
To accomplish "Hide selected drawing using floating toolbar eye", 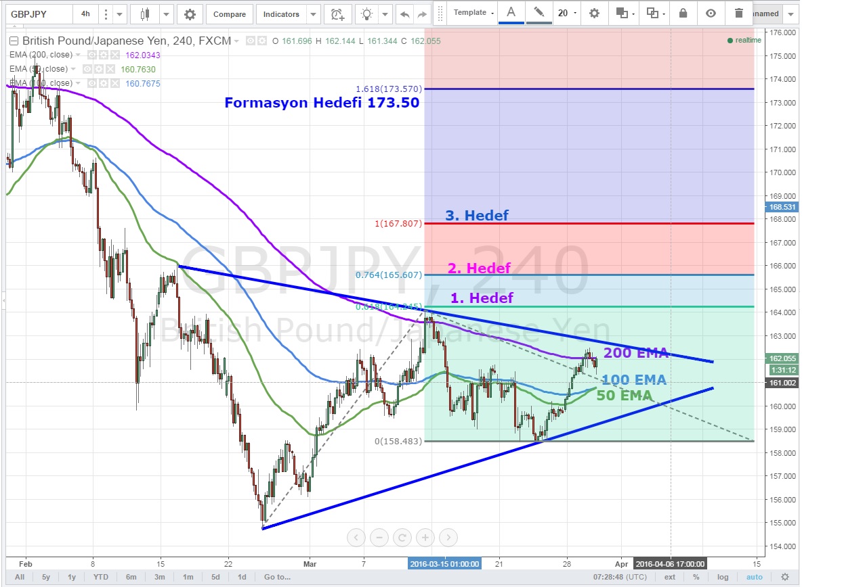I will [x=711, y=13].
